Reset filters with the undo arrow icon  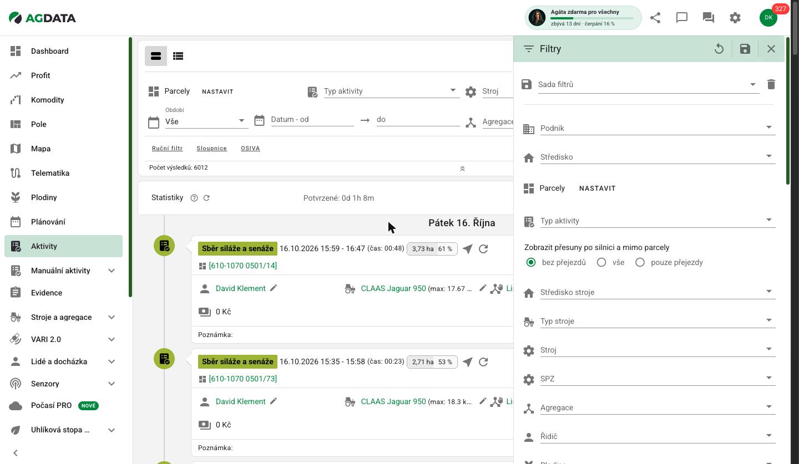coord(719,49)
